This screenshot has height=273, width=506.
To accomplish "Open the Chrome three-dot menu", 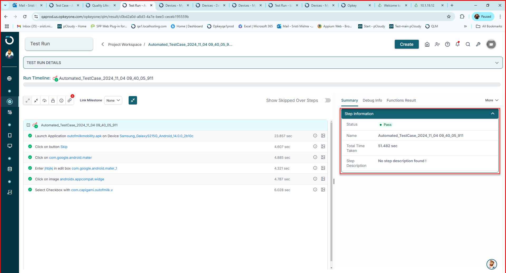I will pyautogui.click(x=500, y=17).
